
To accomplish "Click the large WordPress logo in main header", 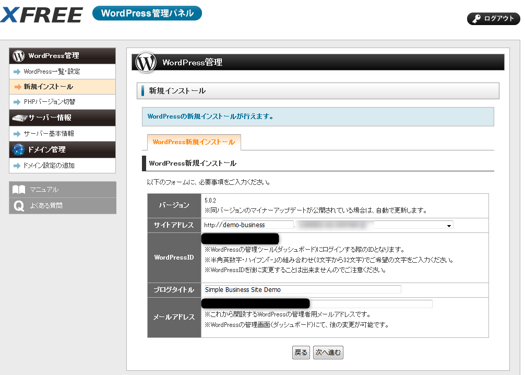I will [146, 62].
